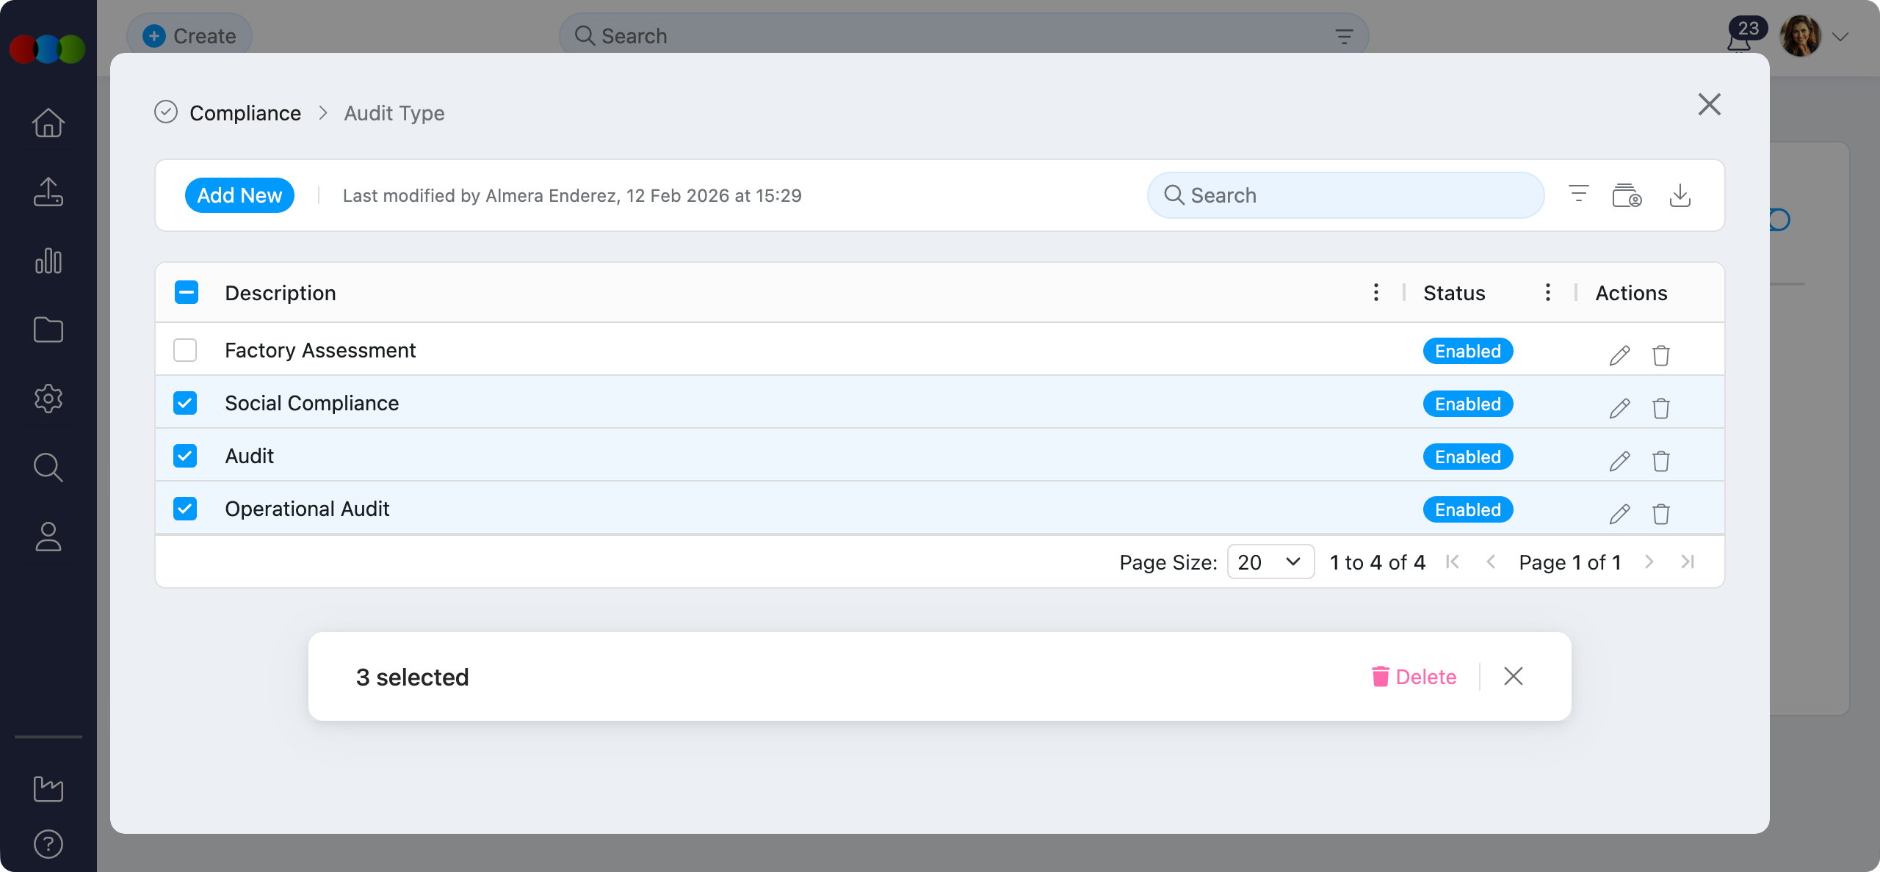
Task: Uncheck the Social Compliance checkbox
Action: coord(185,403)
